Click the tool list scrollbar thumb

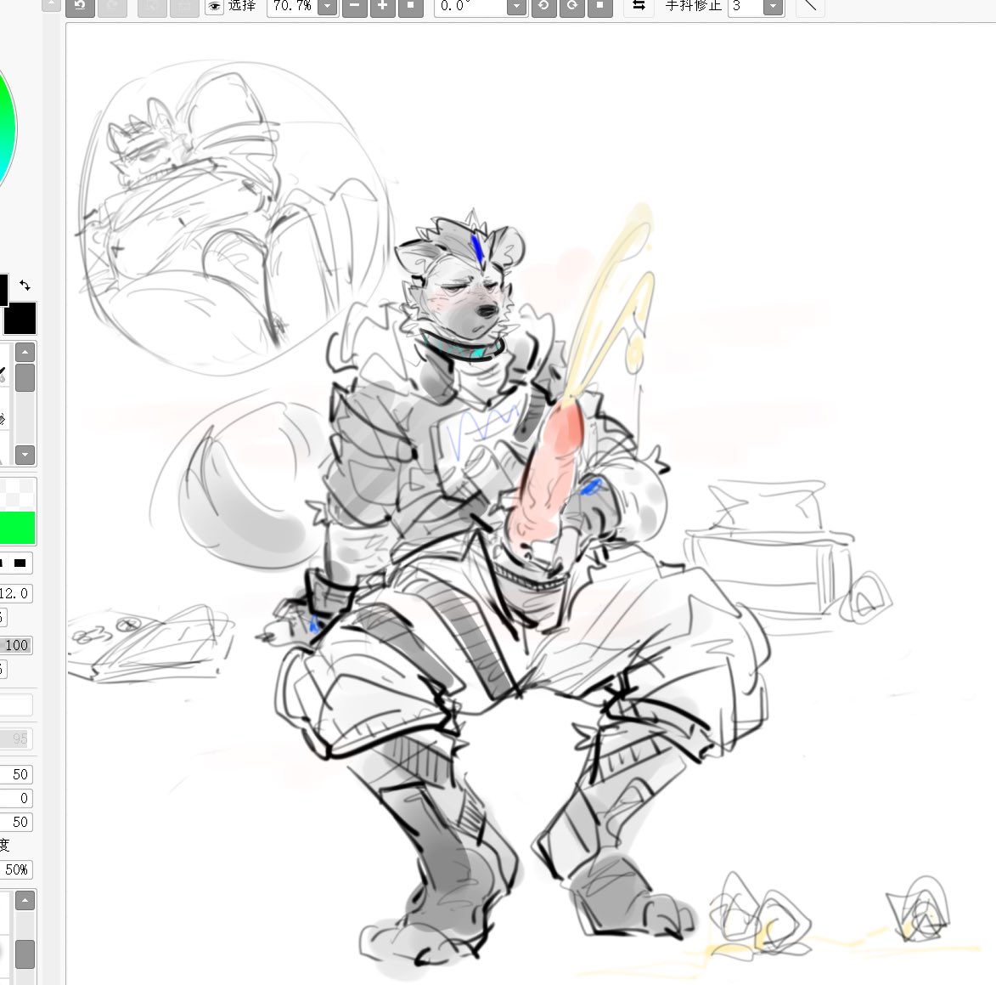pos(25,377)
